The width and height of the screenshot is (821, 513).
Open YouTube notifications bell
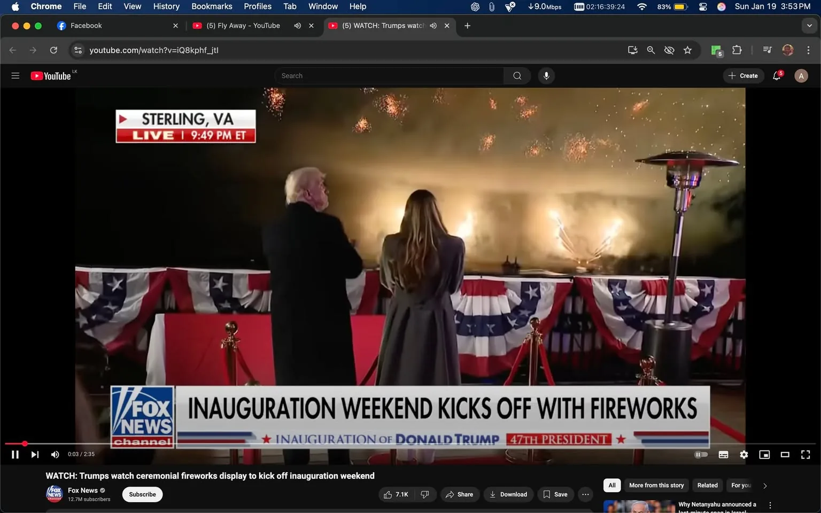(776, 75)
